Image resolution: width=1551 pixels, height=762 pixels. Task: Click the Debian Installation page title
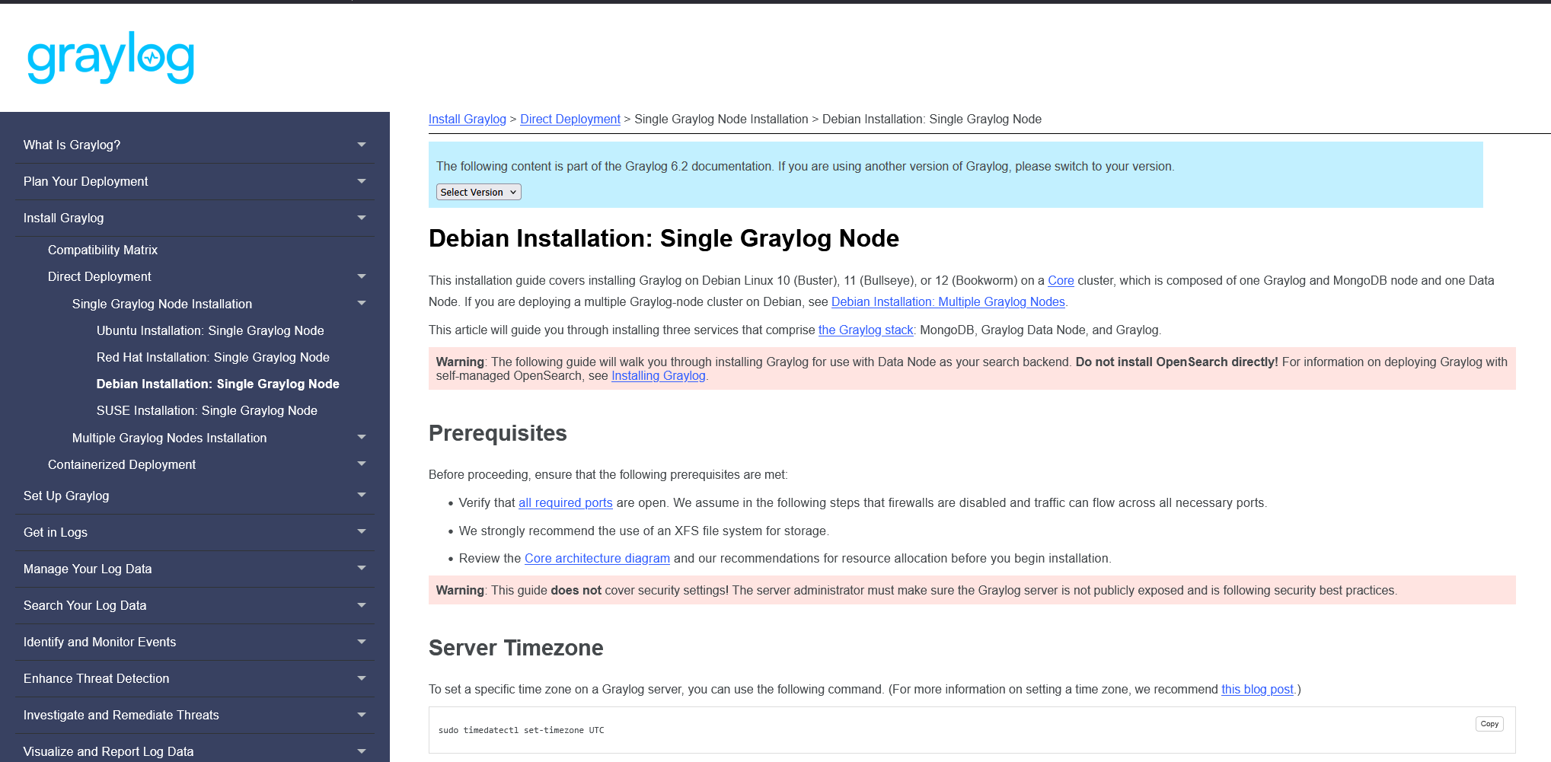point(664,238)
